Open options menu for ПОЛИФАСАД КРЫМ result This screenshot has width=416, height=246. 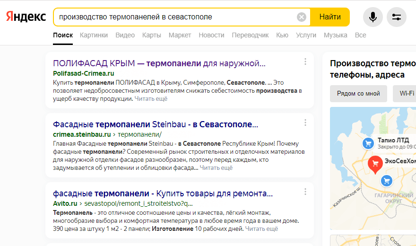point(305,62)
